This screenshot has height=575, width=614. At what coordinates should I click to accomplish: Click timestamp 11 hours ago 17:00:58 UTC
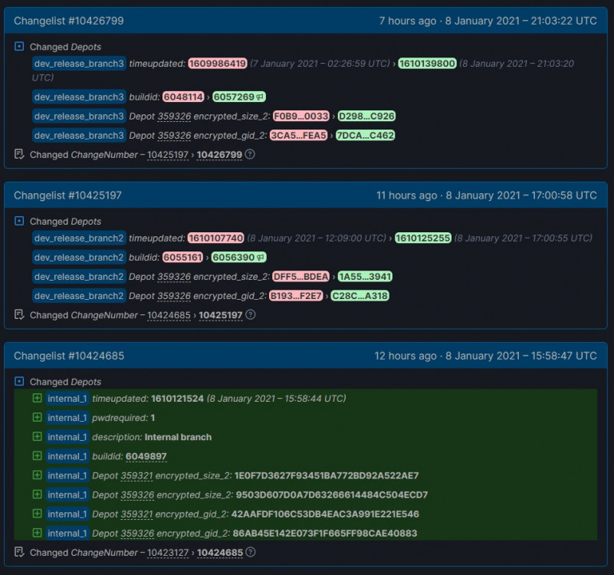coord(487,195)
